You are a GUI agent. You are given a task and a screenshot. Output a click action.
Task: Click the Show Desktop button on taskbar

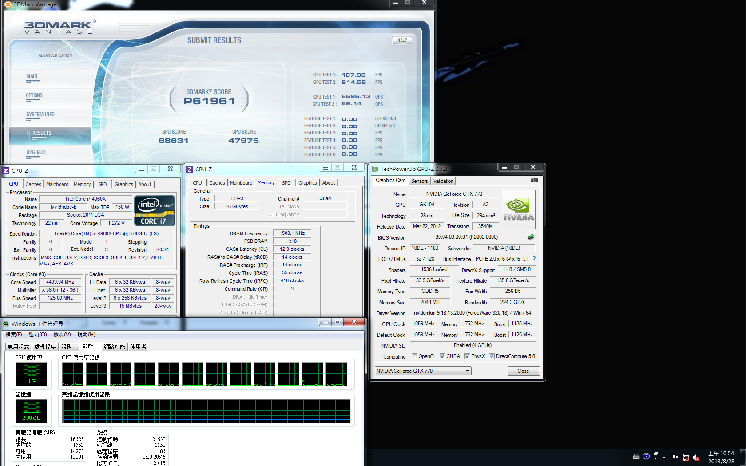[x=743, y=457]
